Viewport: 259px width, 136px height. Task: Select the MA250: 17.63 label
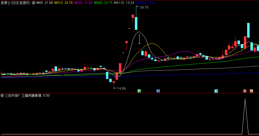[x=146, y=3]
